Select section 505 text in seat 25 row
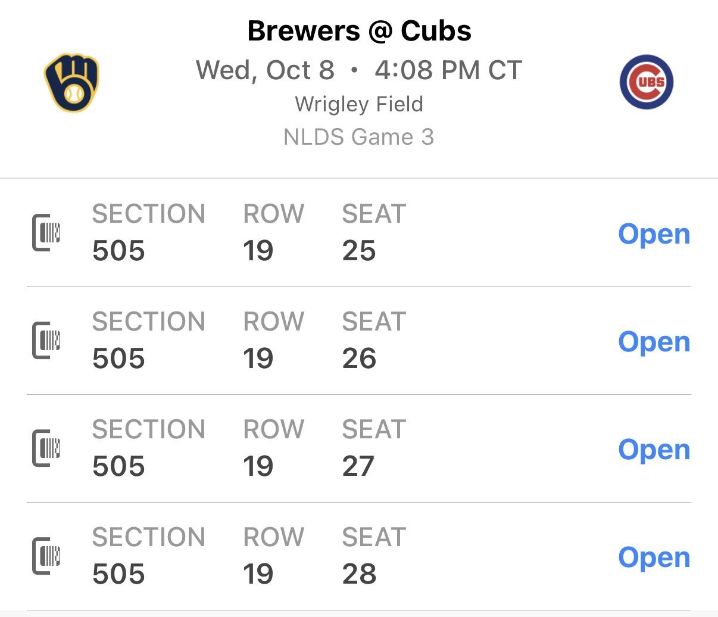 [x=118, y=251]
